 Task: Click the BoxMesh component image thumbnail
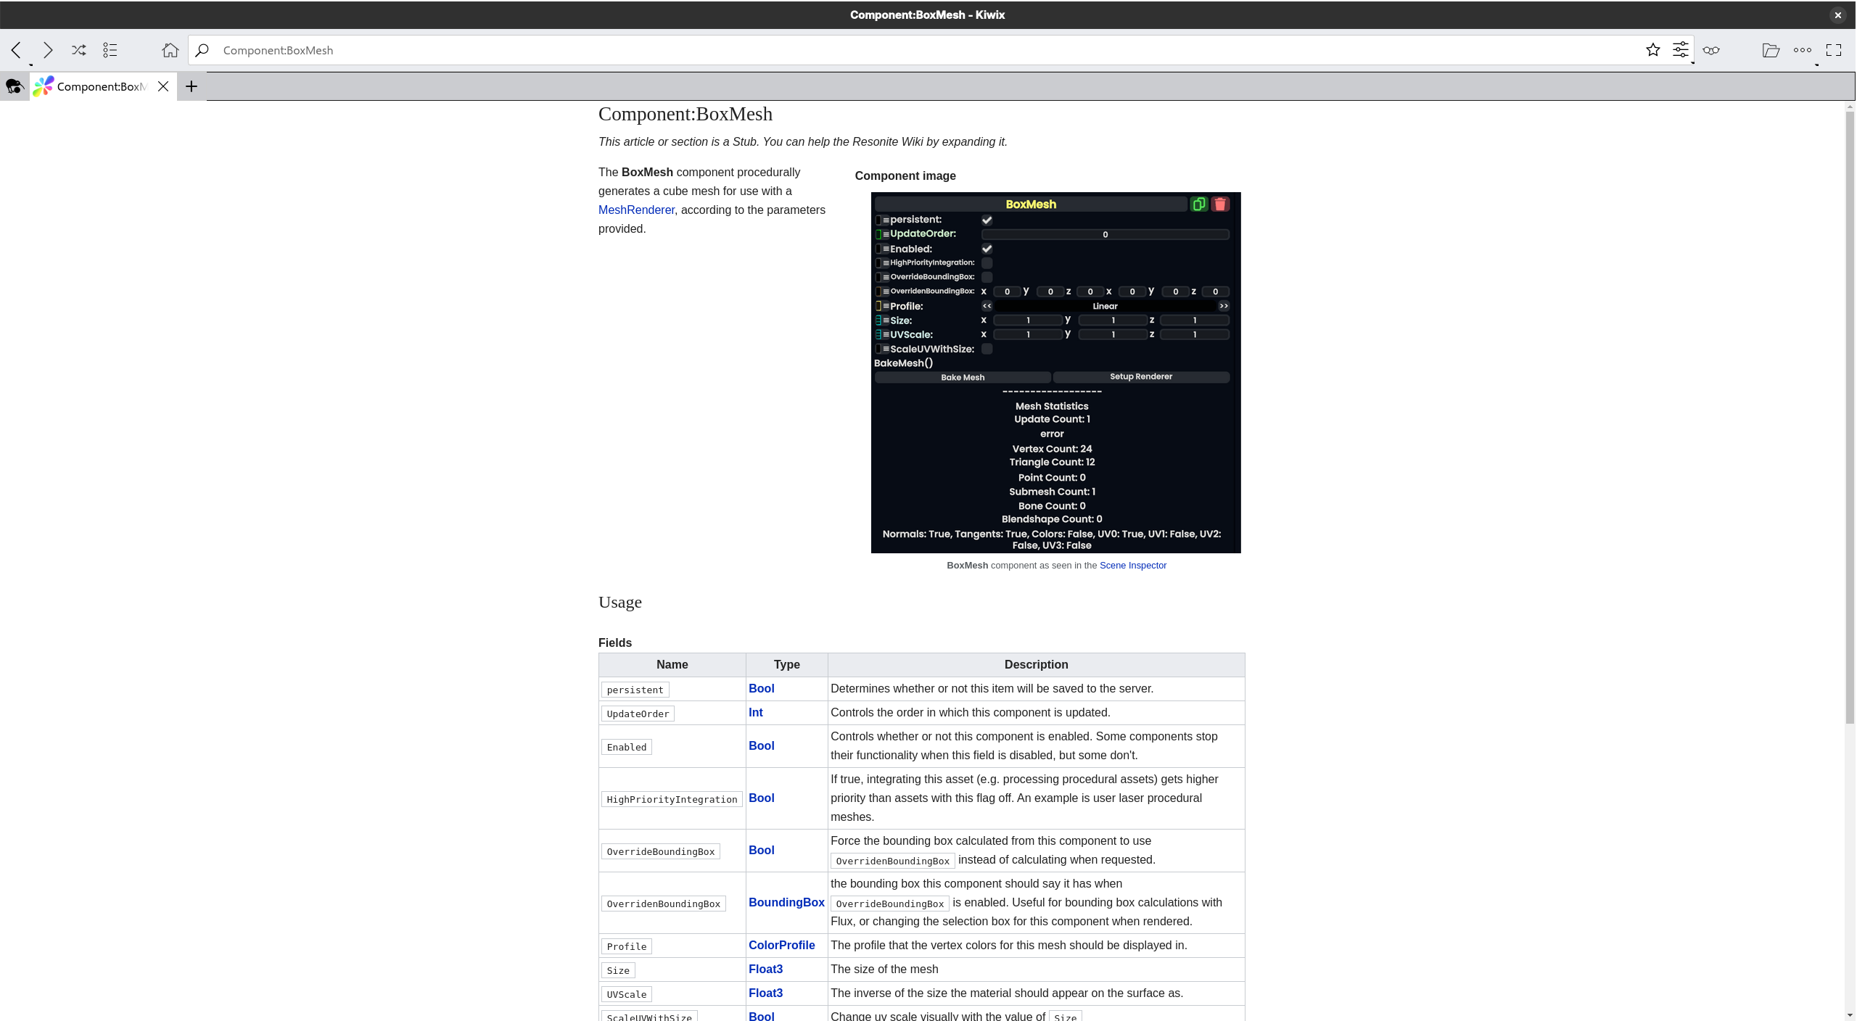[x=1055, y=373]
